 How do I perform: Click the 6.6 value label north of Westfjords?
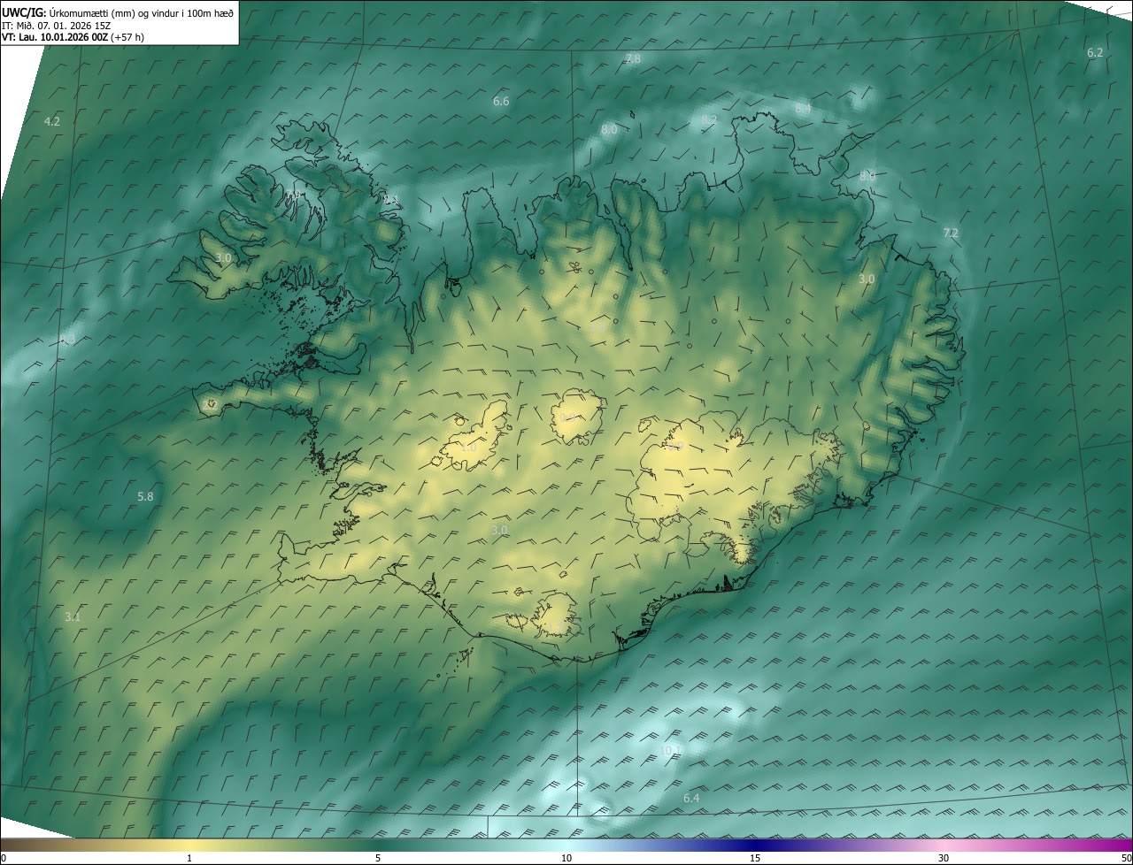[501, 102]
